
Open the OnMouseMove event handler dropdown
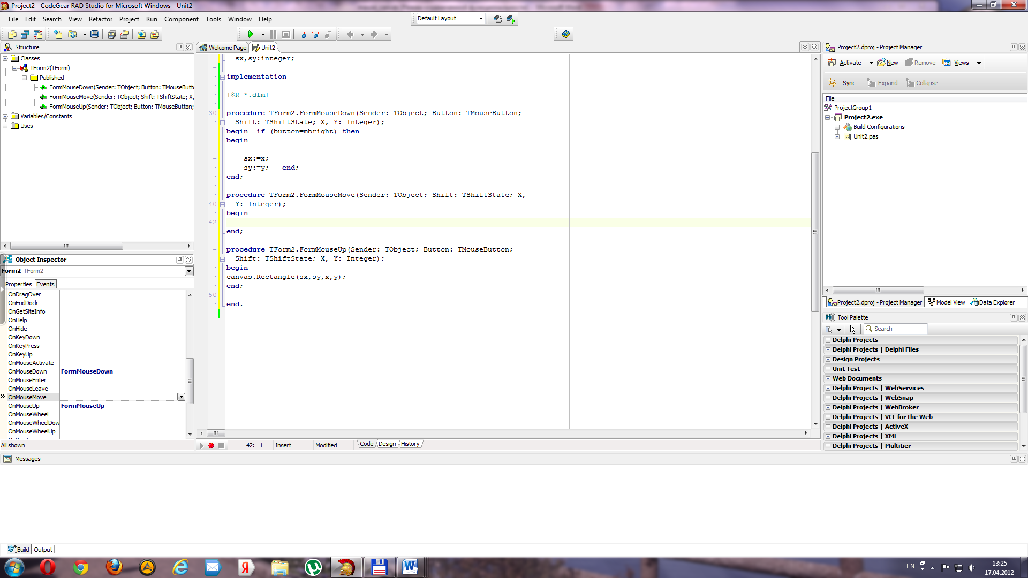[181, 397]
